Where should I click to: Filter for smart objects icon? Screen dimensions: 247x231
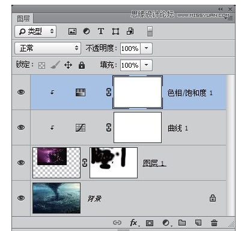[130, 31]
